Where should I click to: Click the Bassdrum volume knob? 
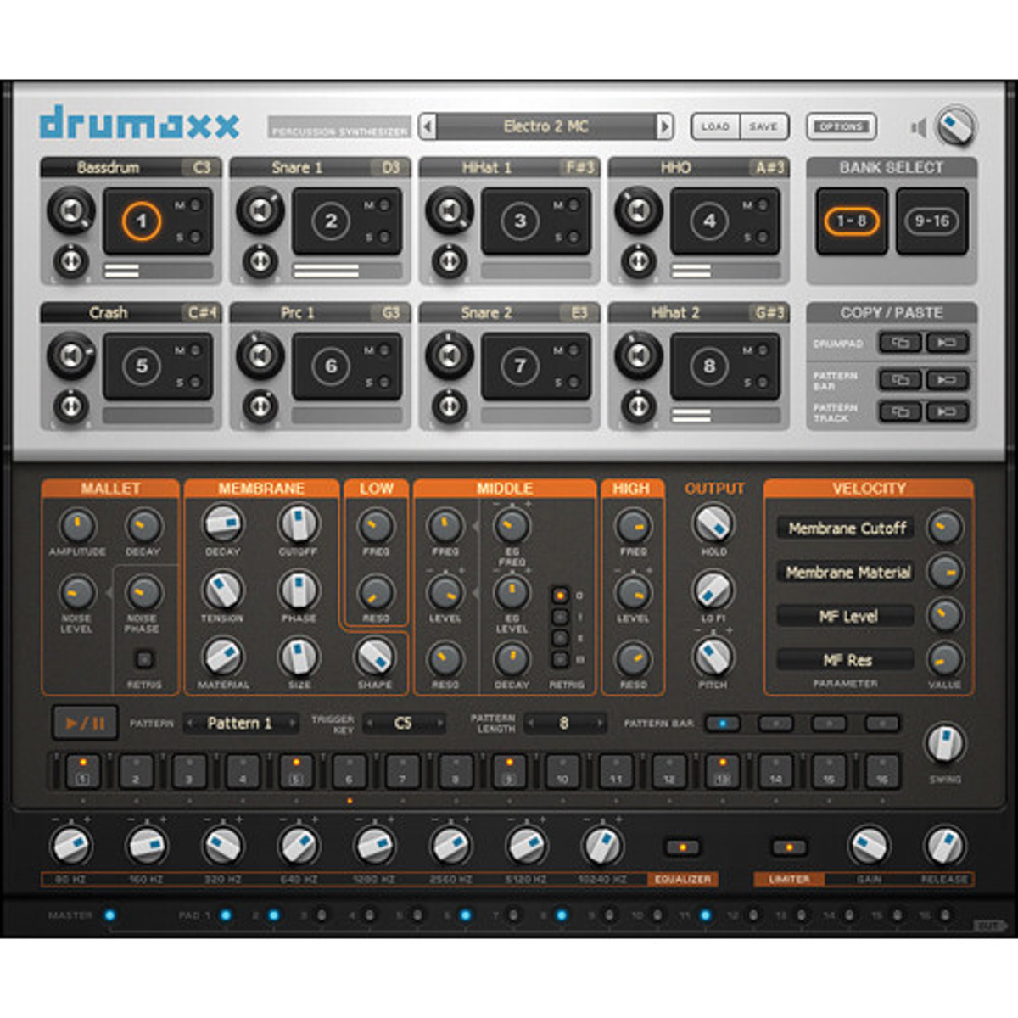pos(71,210)
